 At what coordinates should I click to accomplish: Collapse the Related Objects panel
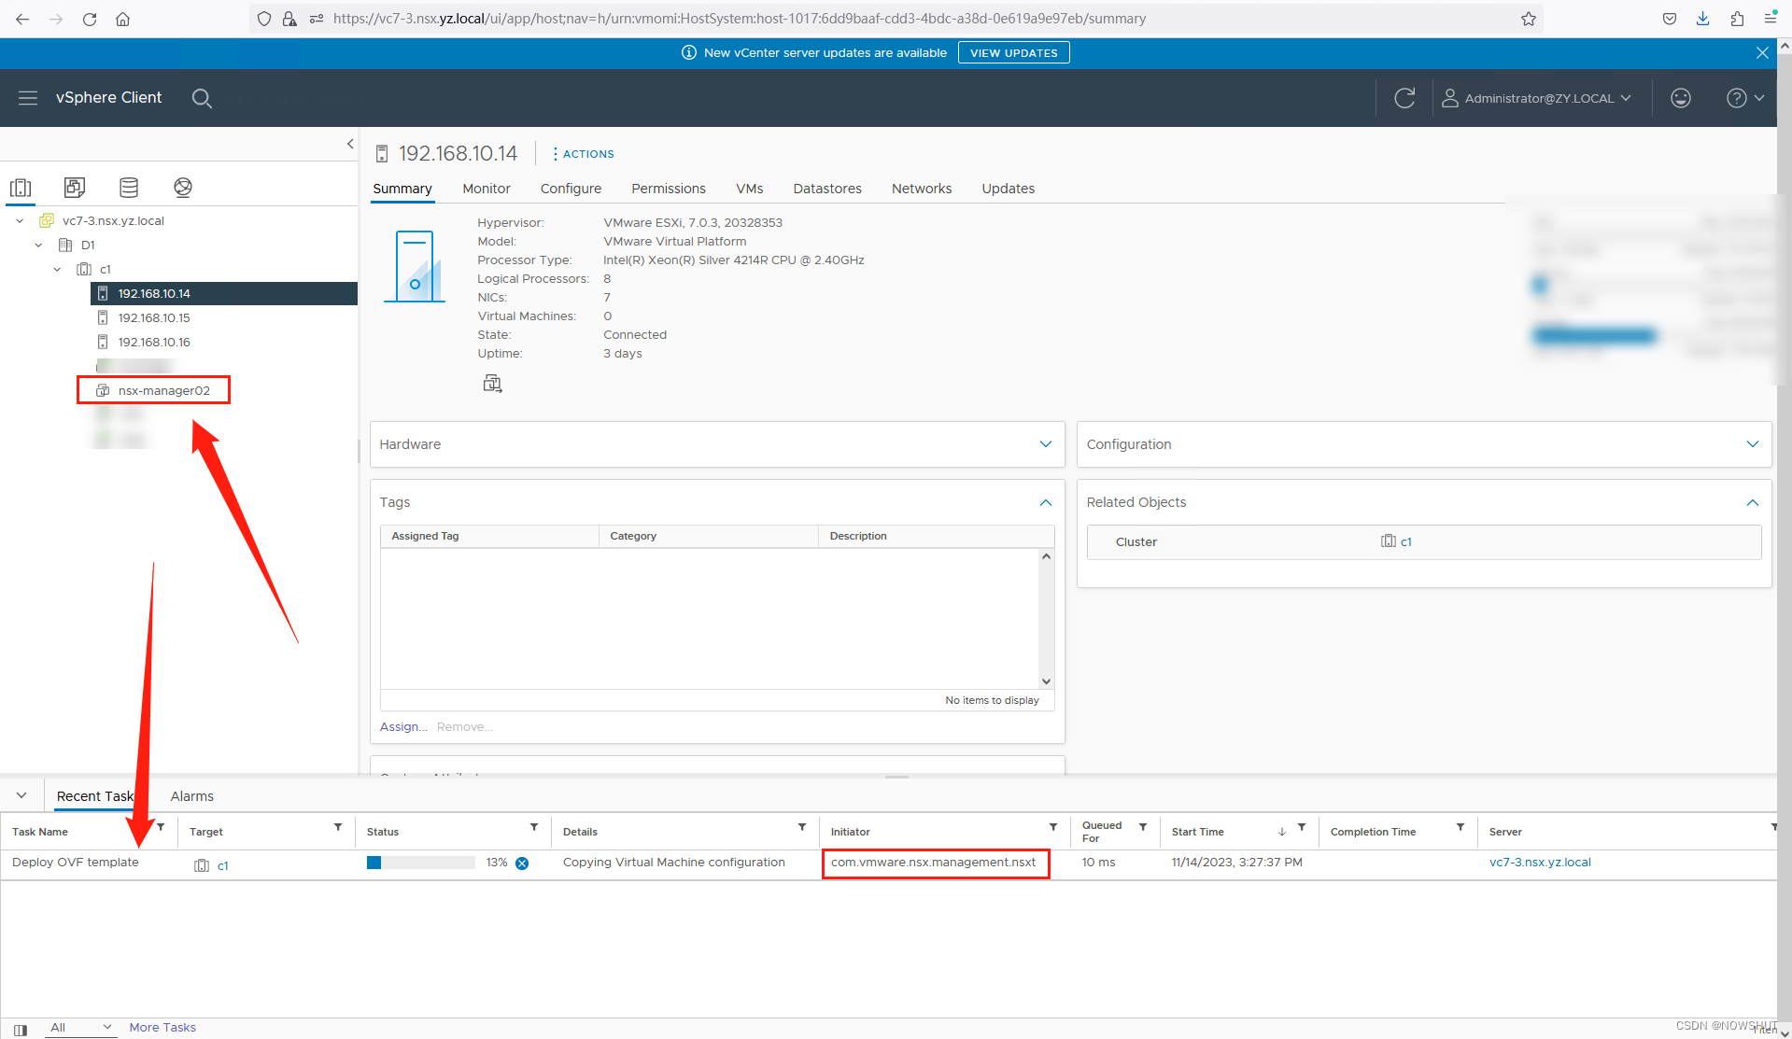coord(1753,502)
